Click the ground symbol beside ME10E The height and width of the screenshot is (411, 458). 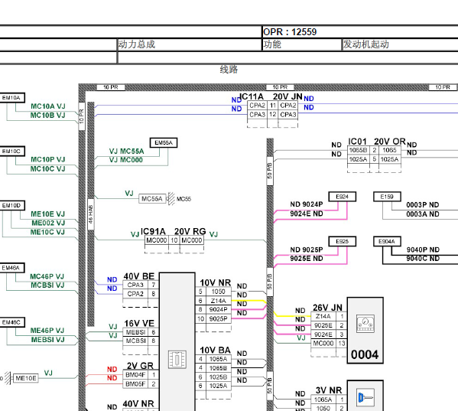8,378
